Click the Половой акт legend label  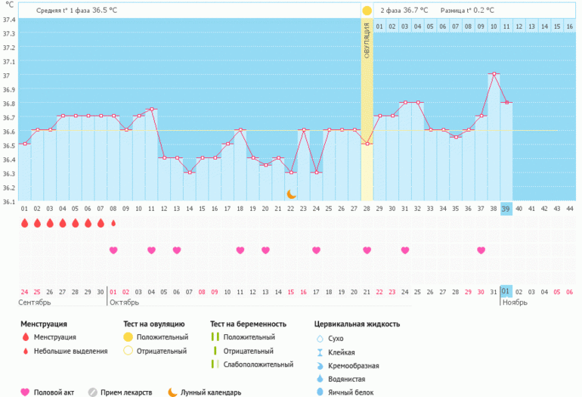pyautogui.click(x=54, y=392)
